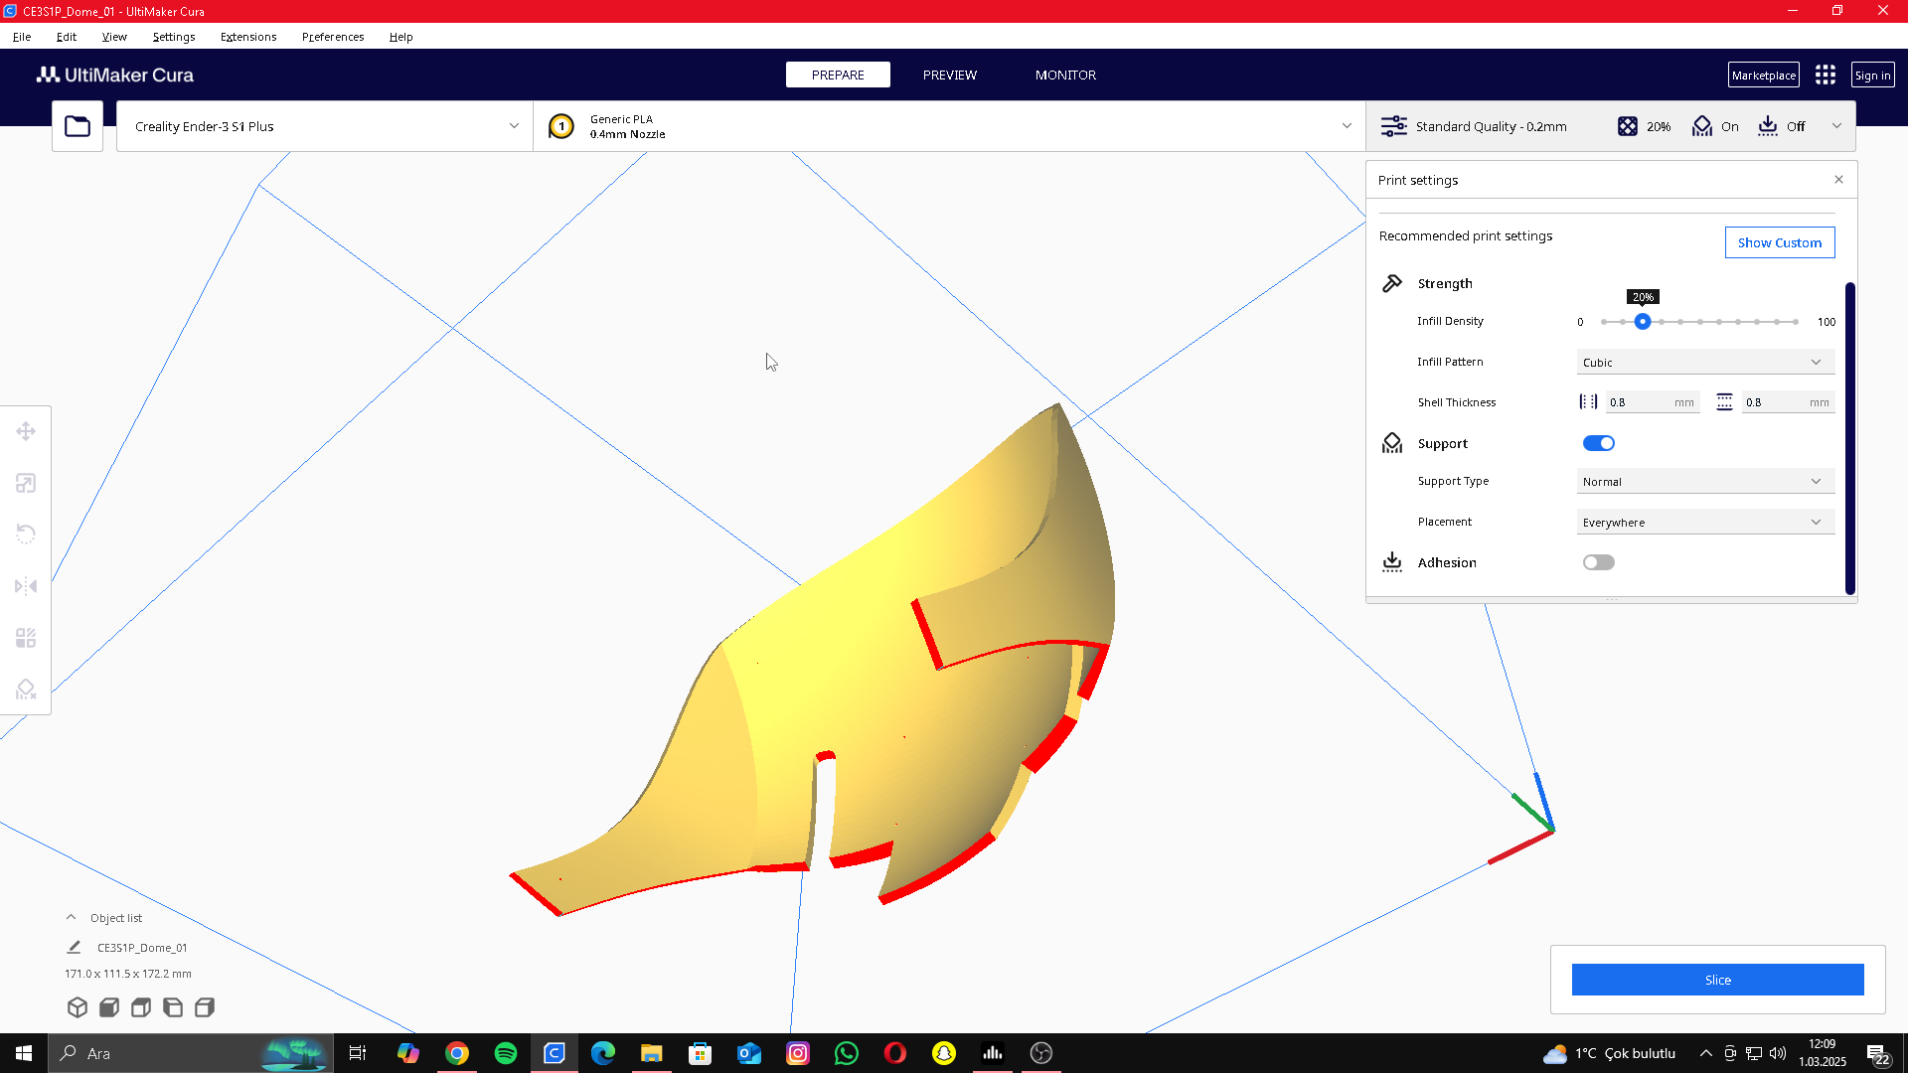The width and height of the screenshot is (1908, 1073).
Task: Open the UltiMaker apps grid icon
Action: point(1826,76)
